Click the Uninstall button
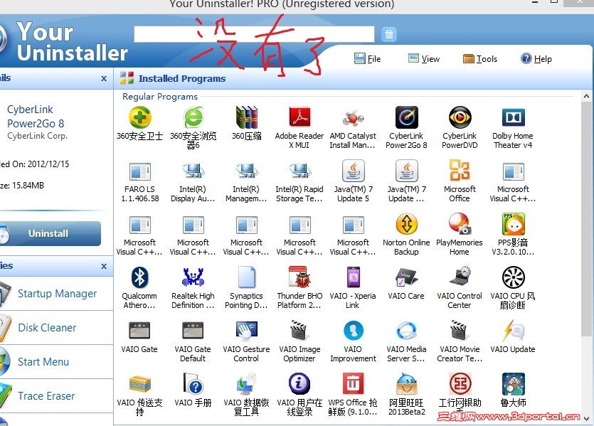 tap(50, 234)
